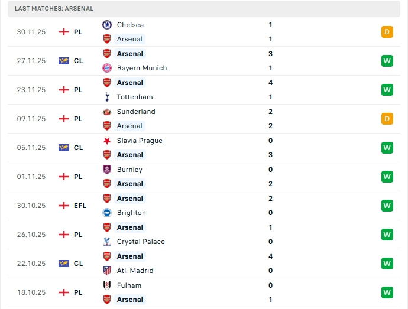Image resolution: width=408 pixels, height=309 pixels.
Task: Click the Tottenham club crest icon
Action: (107, 97)
